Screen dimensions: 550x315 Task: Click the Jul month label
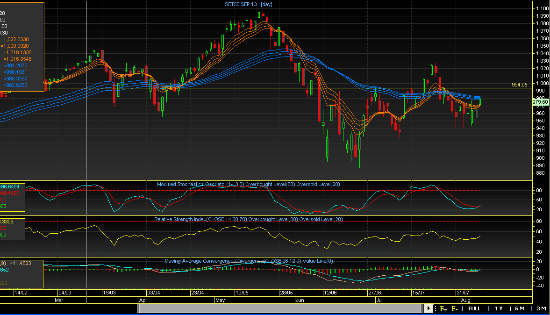click(379, 300)
